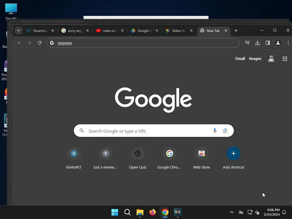Open network status tray icon

click(x=250, y=212)
